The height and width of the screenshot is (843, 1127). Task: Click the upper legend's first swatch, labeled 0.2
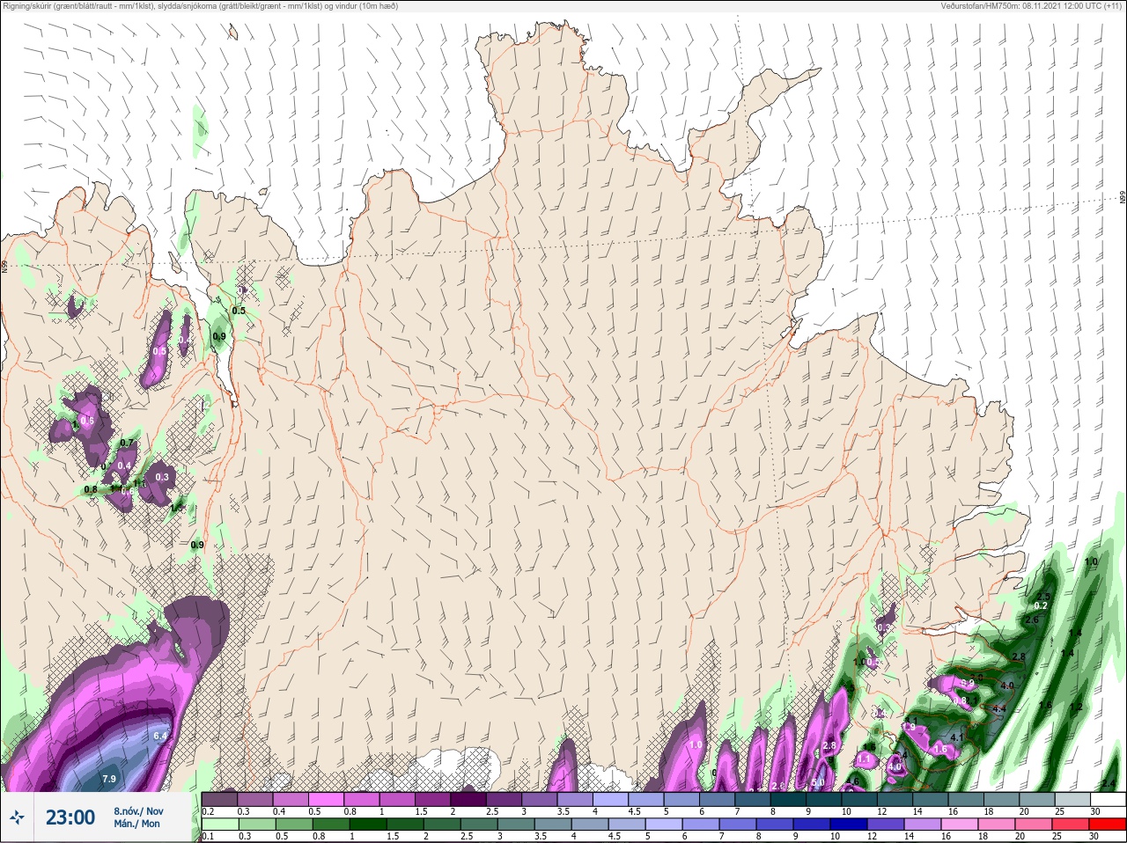[219, 800]
